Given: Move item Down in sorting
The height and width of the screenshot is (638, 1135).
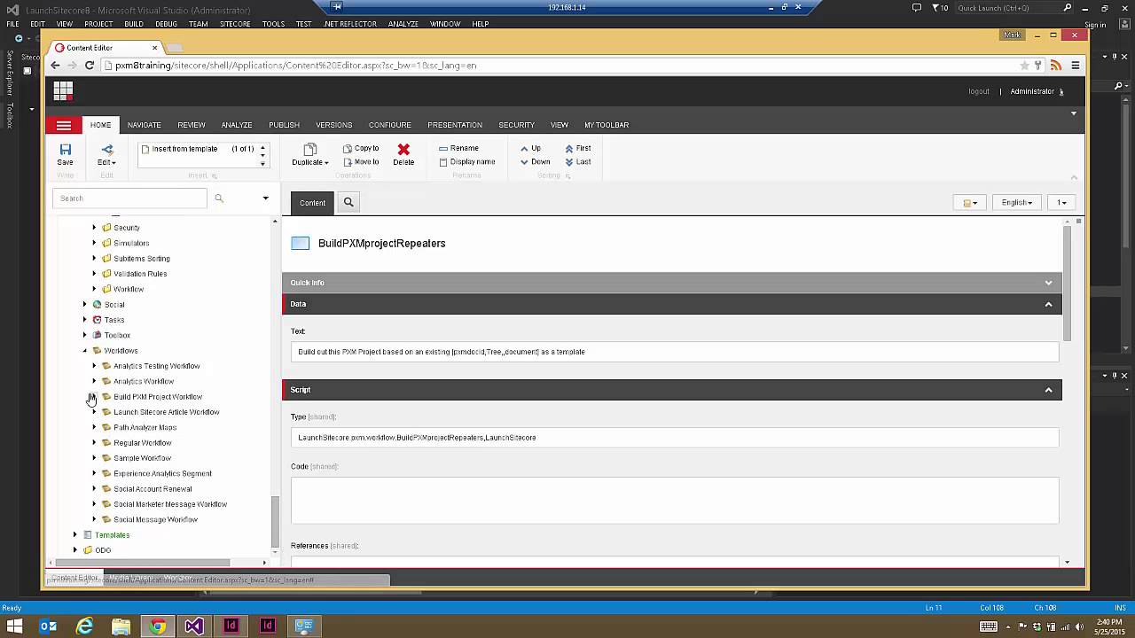Looking at the screenshot, I should (535, 161).
